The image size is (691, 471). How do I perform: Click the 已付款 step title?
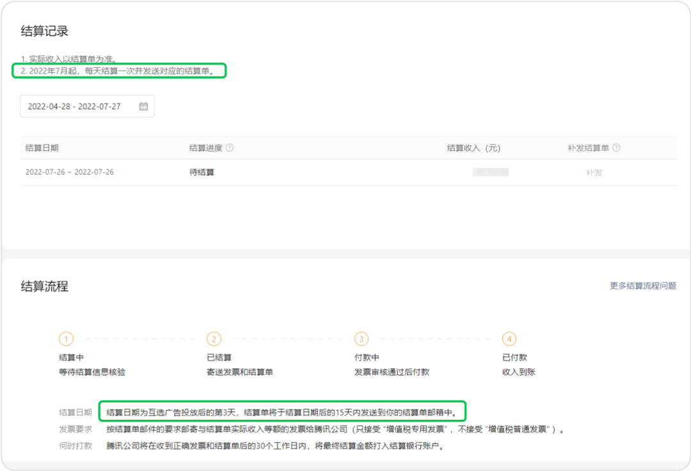click(514, 357)
